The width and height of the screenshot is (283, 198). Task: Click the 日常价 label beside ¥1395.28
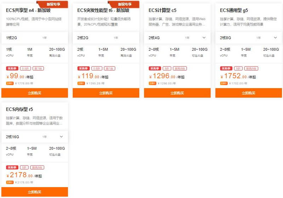click(x=81, y=83)
